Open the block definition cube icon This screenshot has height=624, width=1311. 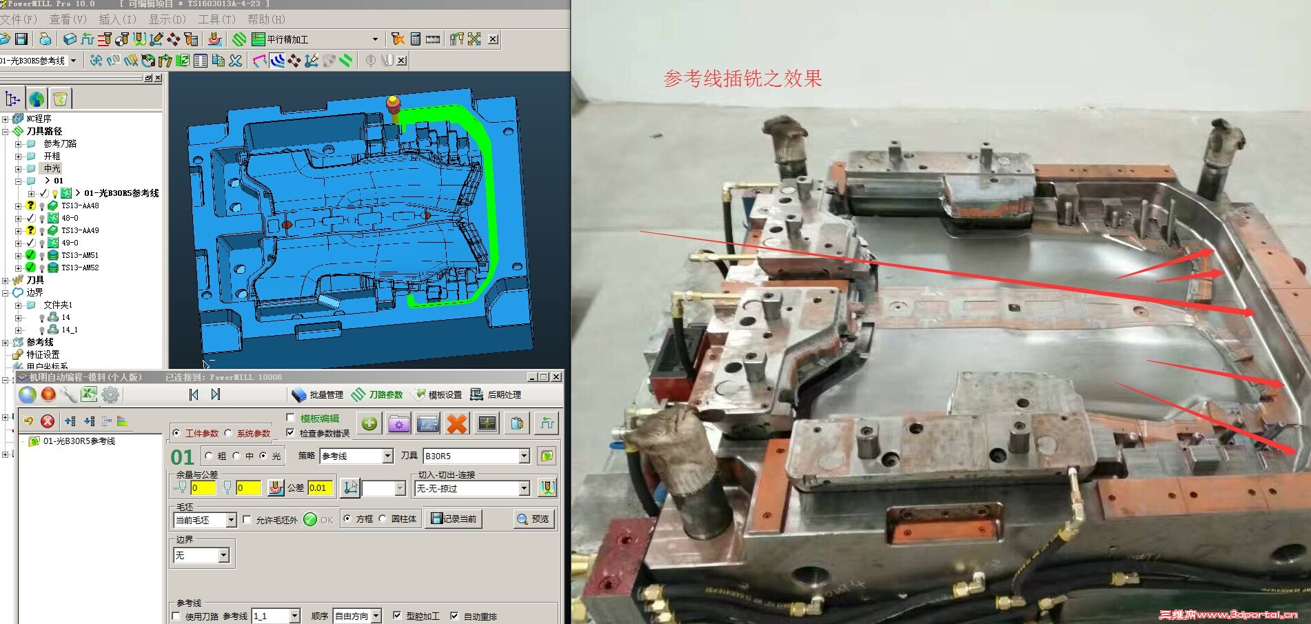[x=70, y=39]
